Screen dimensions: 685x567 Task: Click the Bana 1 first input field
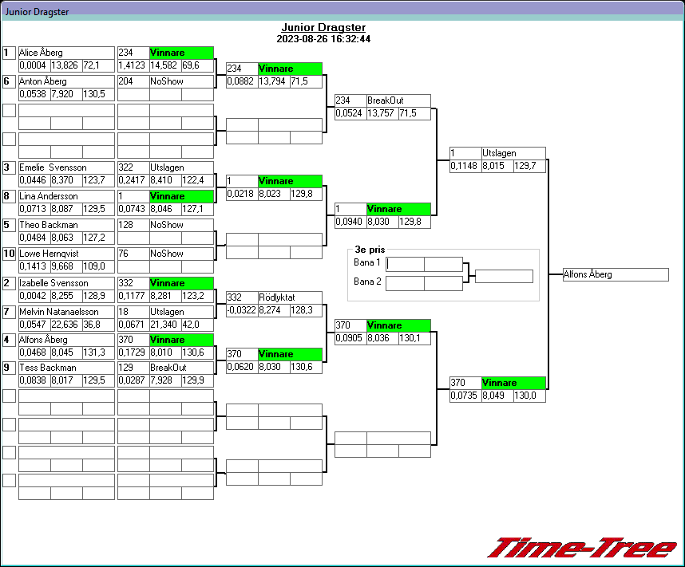pyautogui.click(x=405, y=264)
